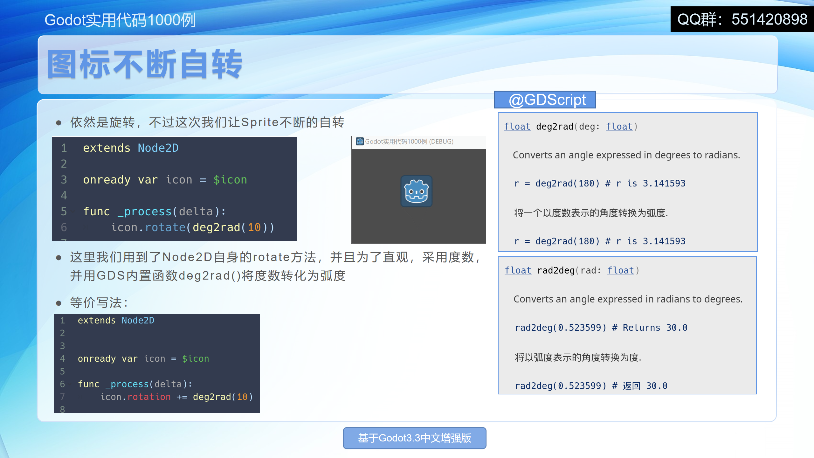The width and height of the screenshot is (814, 458).
Task: Click the @GDScript header label
Action: [x=545, y=100]
